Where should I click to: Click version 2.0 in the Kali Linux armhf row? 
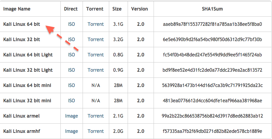pyautogui.click(x=141, y=131)
